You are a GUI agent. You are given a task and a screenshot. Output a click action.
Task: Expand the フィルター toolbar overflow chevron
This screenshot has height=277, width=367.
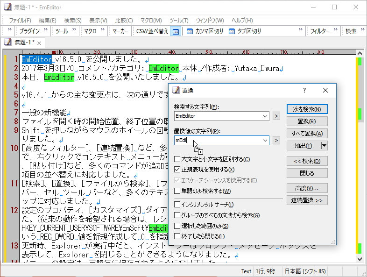pos(336,29)
